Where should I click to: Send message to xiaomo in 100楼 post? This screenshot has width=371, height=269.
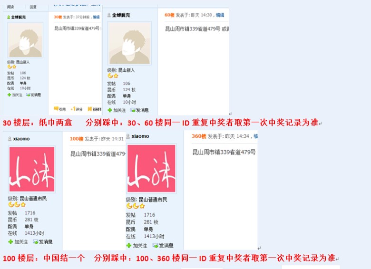(43, 242)
